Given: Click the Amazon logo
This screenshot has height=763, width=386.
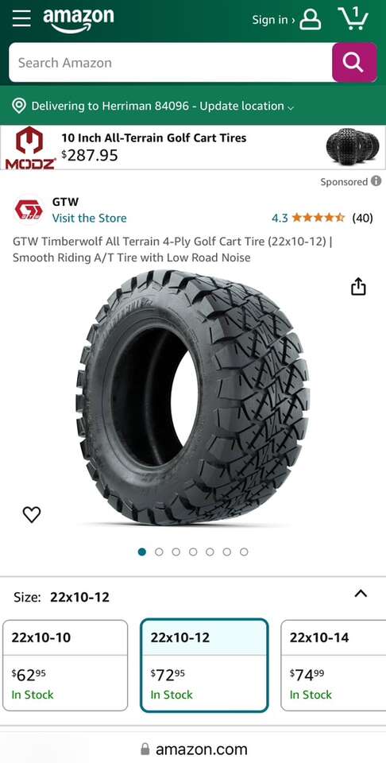Looking at the screenshot, I should (x=79, y=21).
